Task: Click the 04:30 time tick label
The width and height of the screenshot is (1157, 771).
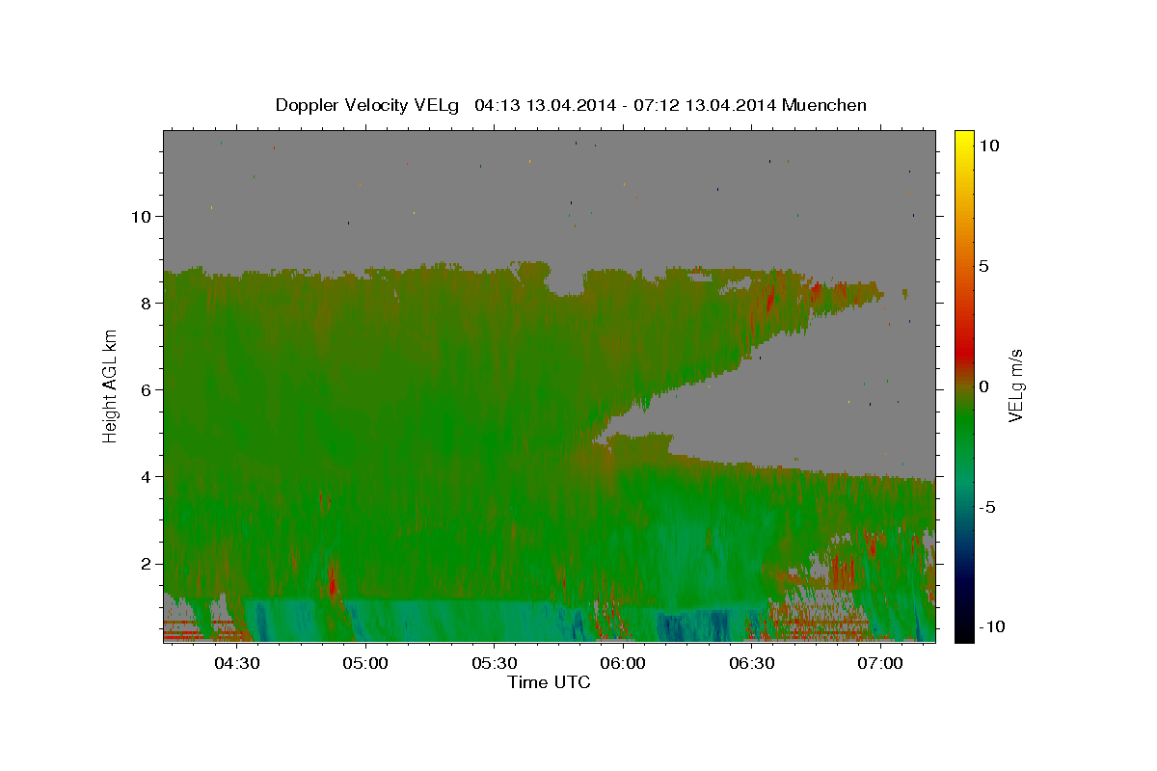Action: (x=237, y=663)
